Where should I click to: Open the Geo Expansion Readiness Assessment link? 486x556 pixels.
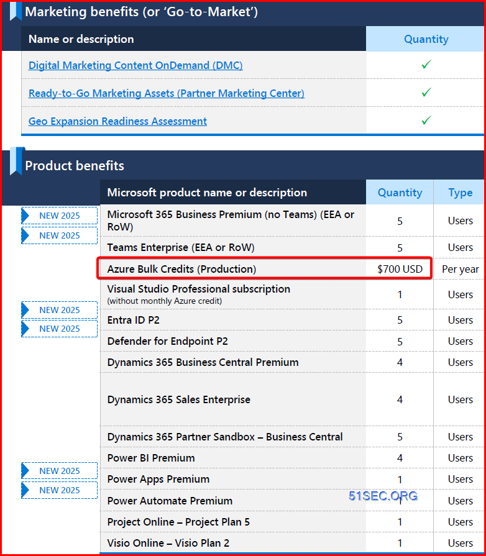click(117, 121)
